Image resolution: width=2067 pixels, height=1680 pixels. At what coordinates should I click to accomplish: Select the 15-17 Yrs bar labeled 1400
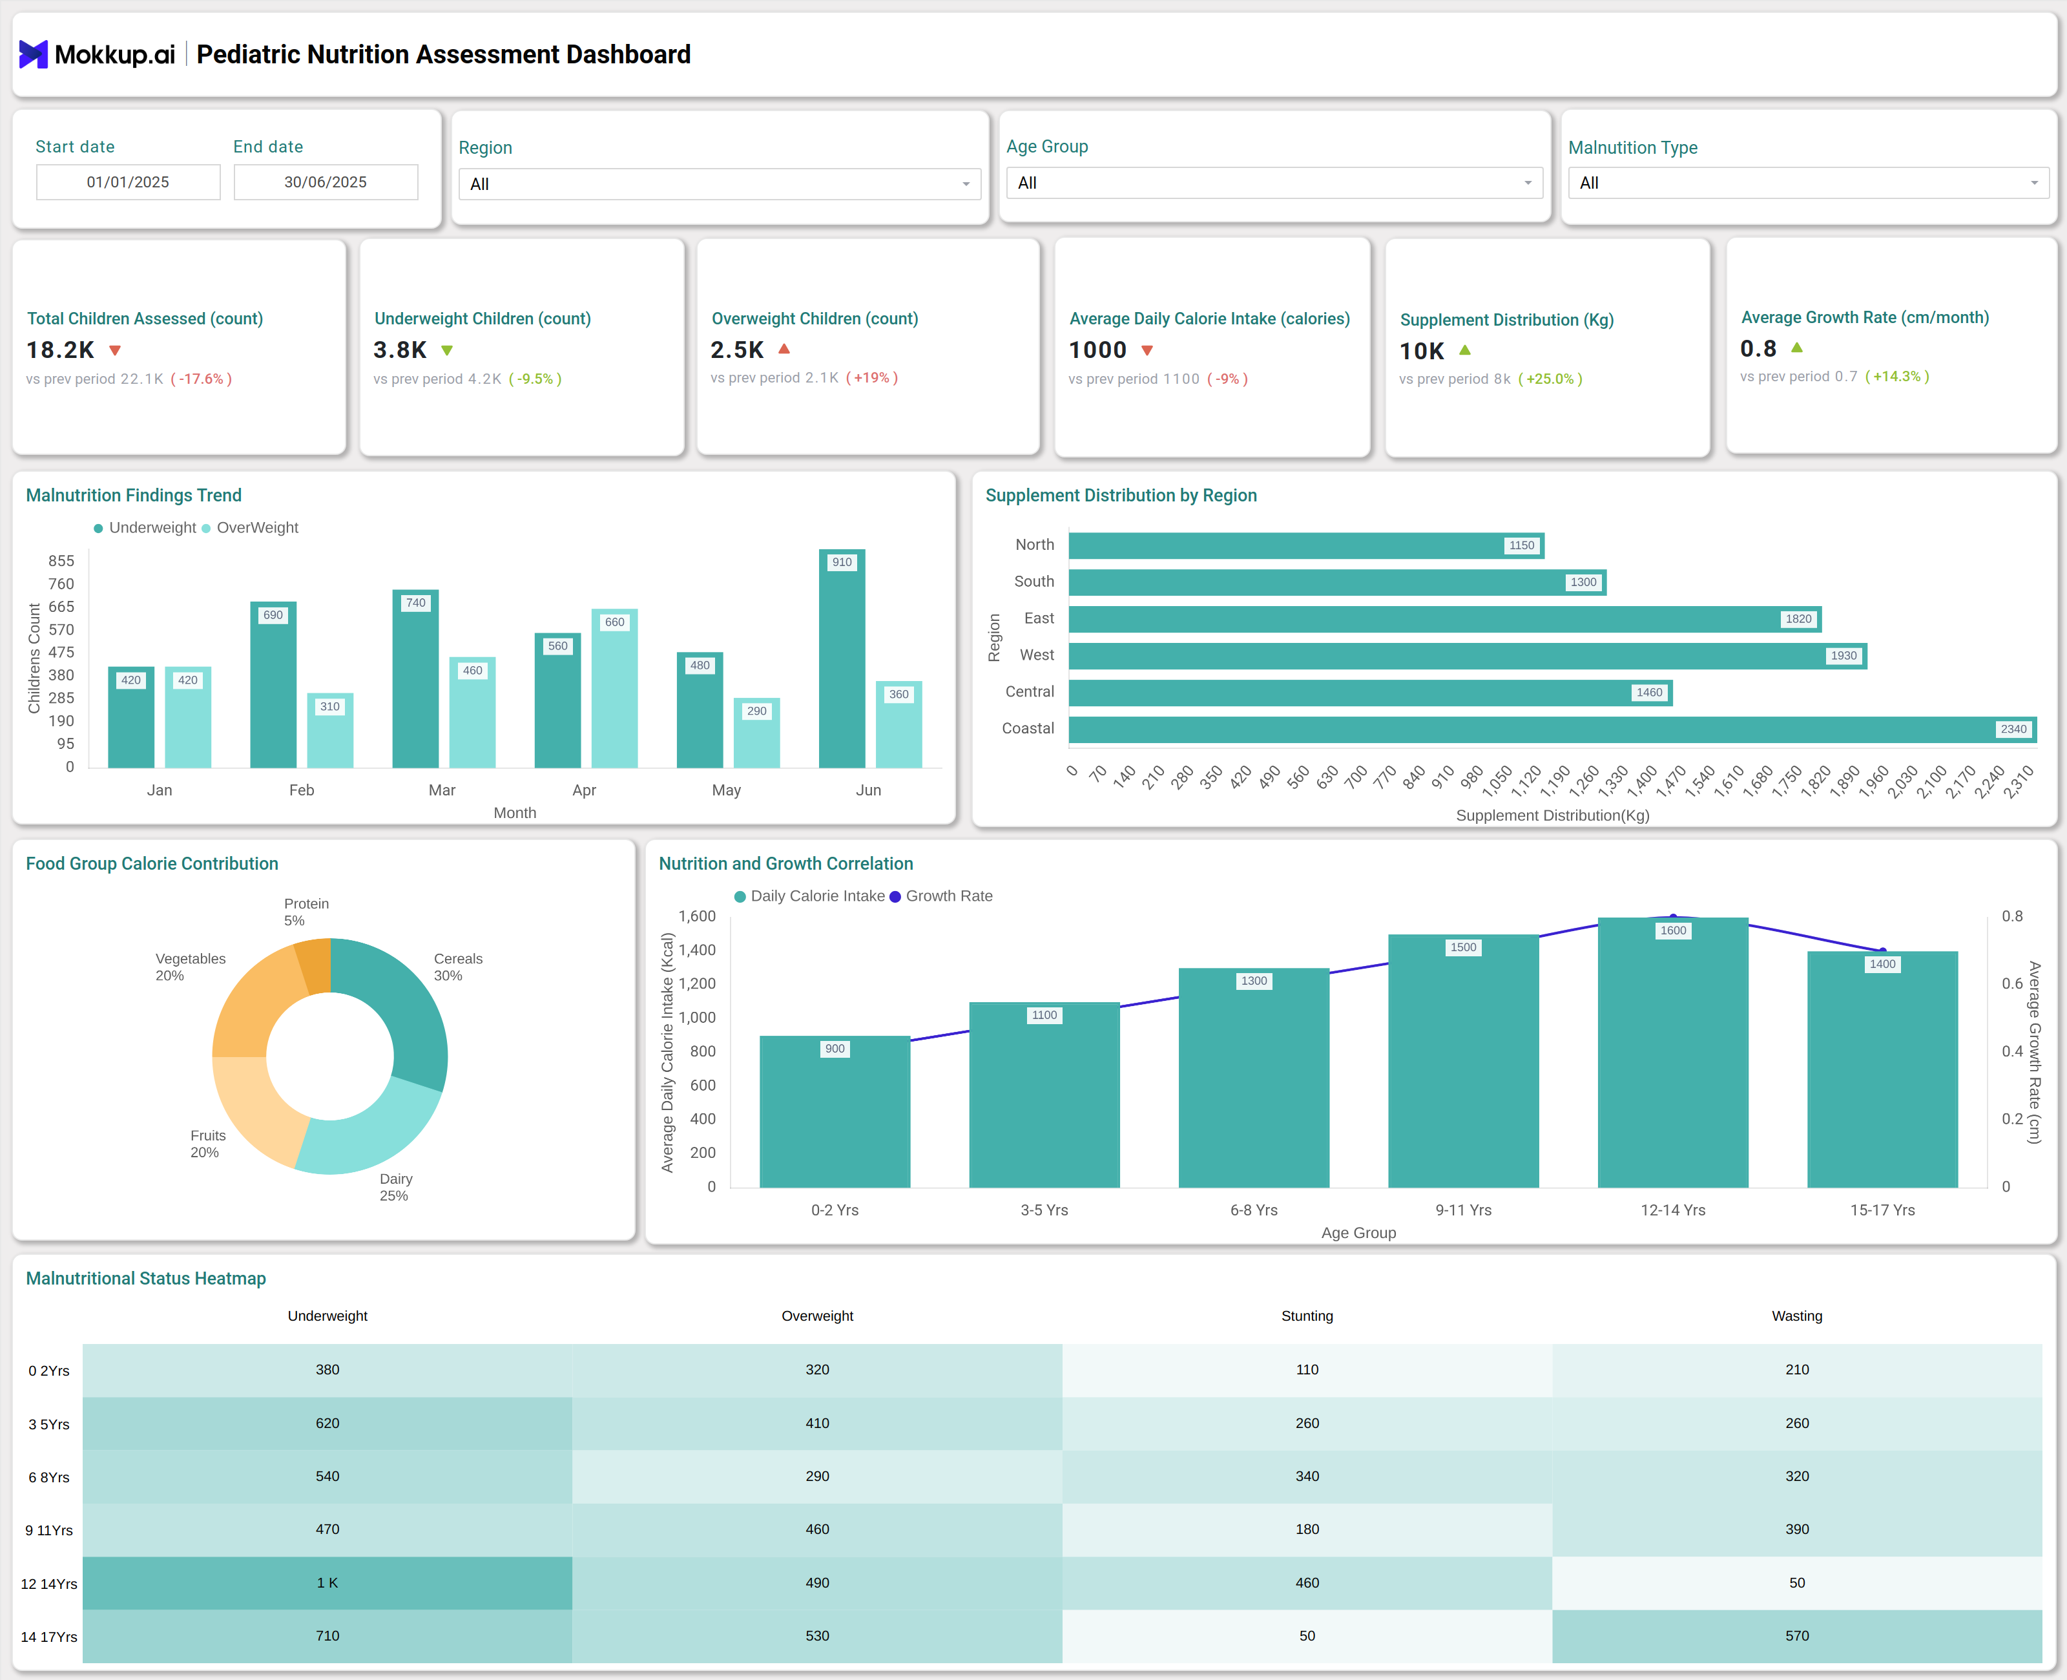pos(1882,1069)
